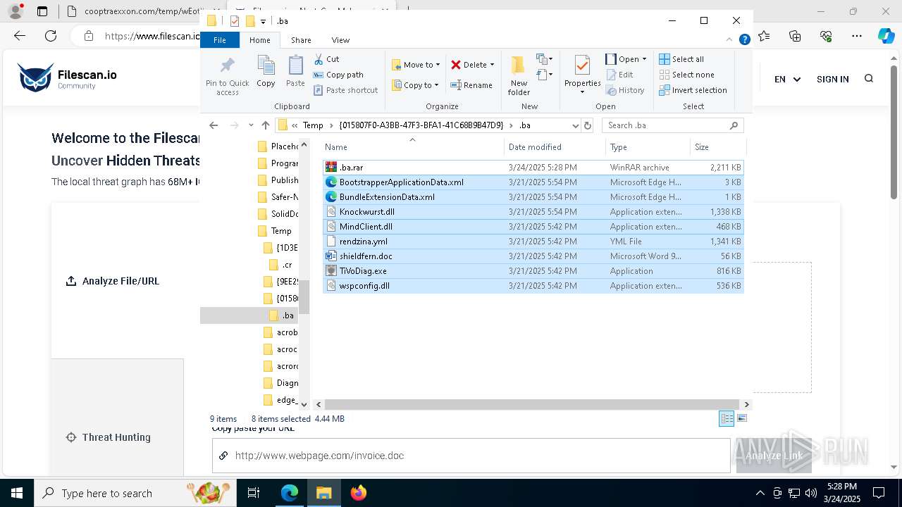Click the Delete button with red X
This screenshot has width=902, height=507.
469,65
